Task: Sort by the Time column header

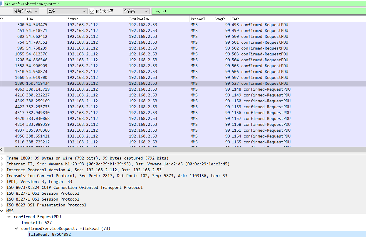Action: (x=46, y=19)
